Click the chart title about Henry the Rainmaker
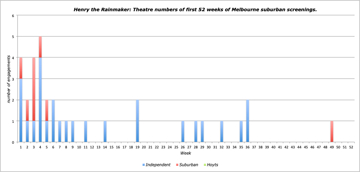360x172 pixels. 195,9
